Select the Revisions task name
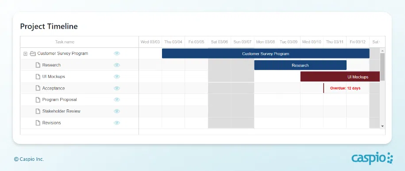405x171 pixels. [x=51, y=123]
